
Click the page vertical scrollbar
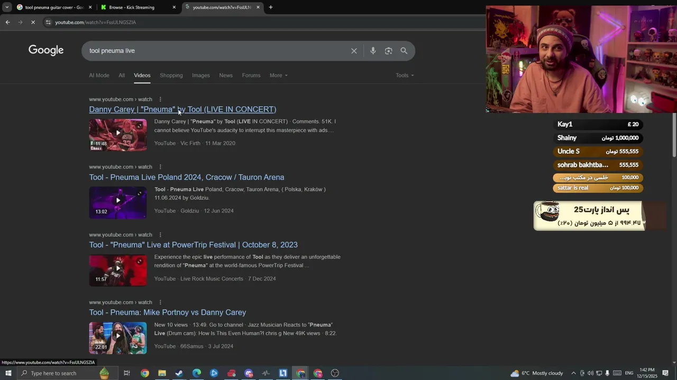[x=674, y=135]
